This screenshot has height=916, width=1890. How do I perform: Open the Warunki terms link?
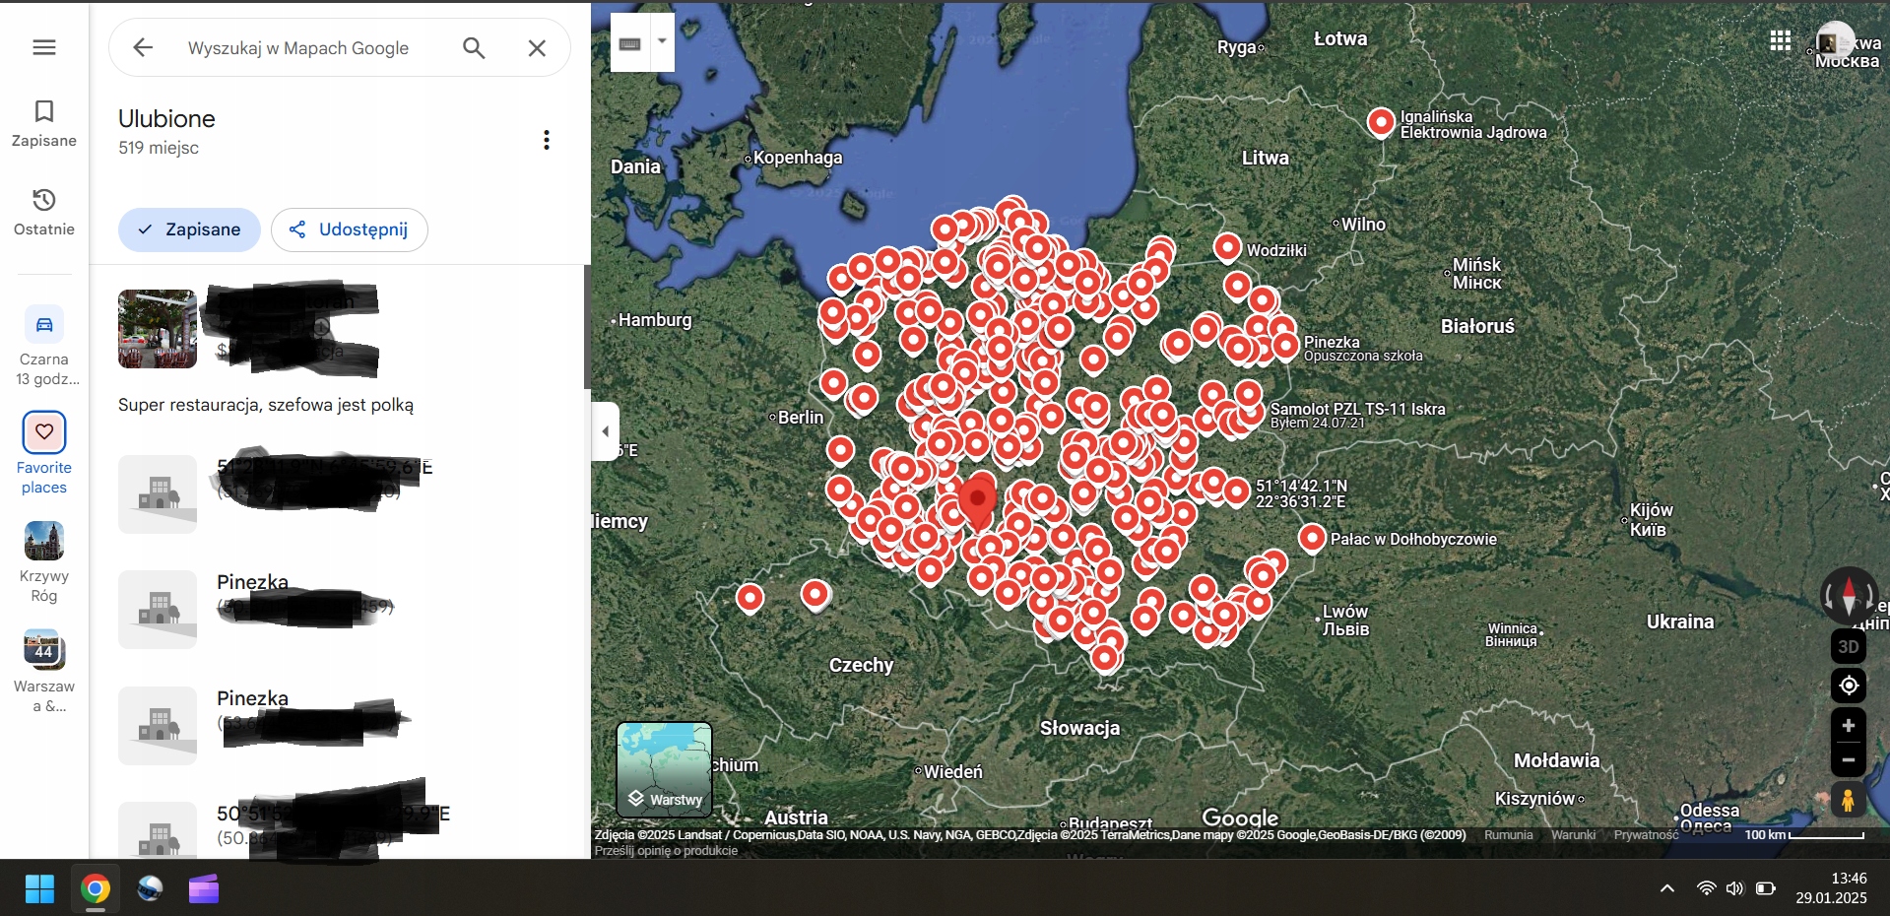coord(1573,835)
